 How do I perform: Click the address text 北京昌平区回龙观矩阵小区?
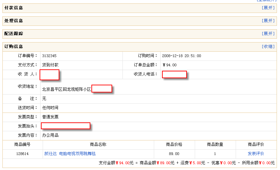coord(67,89)
